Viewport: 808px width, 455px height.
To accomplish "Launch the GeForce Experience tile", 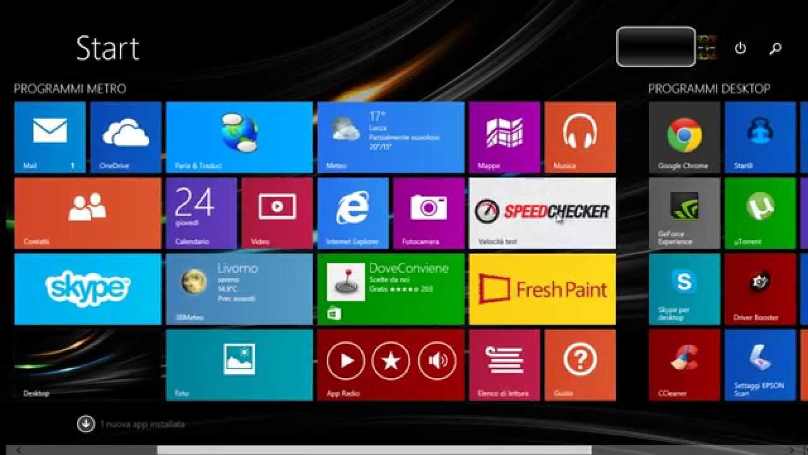I will pyautogui.click(x=684, y=214).
